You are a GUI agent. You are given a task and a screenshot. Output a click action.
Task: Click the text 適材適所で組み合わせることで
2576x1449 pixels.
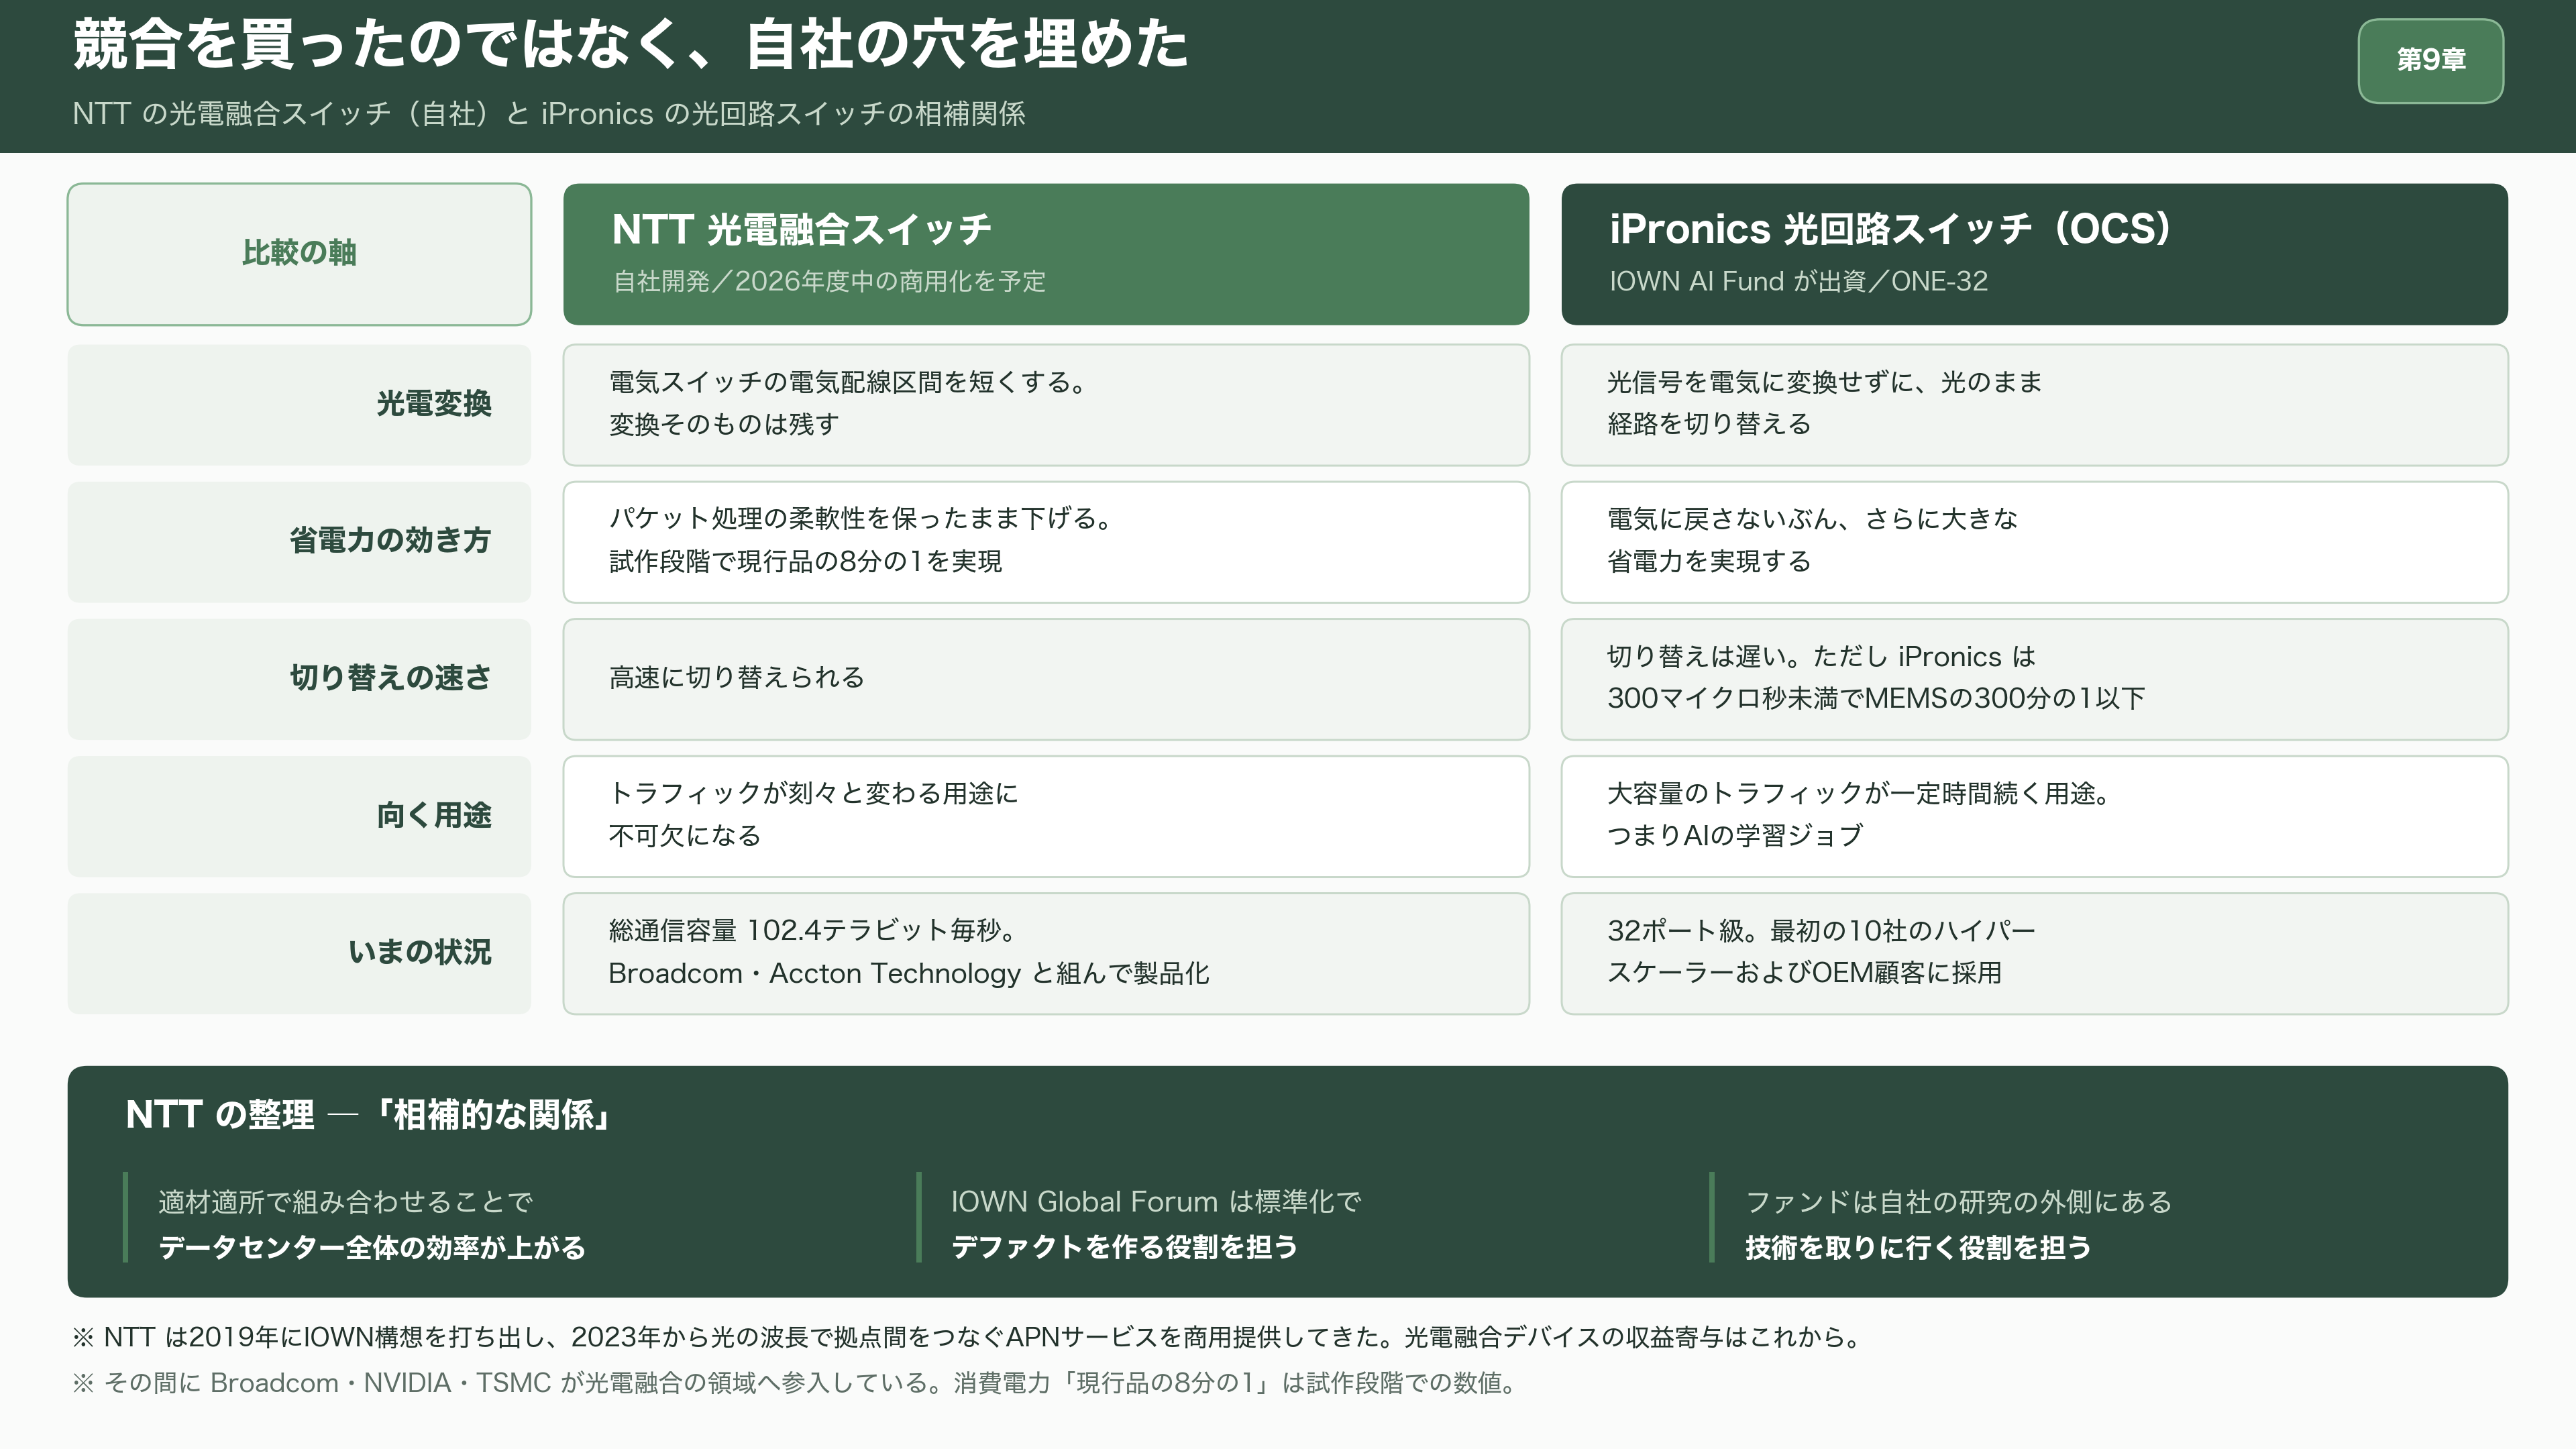point(345,1202)
